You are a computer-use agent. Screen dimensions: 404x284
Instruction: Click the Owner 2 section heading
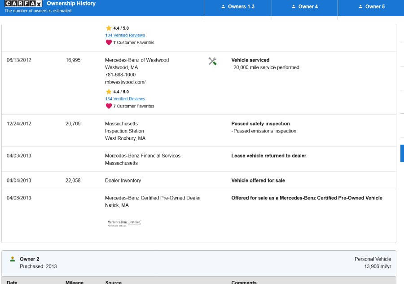29,259
